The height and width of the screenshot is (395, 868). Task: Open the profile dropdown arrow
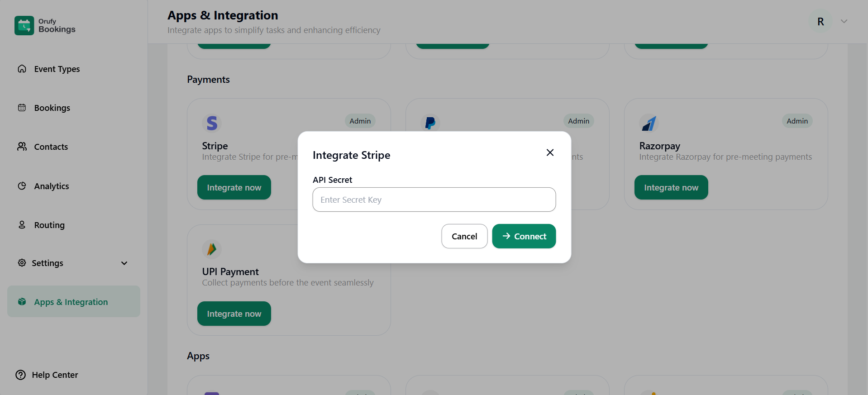[x=844, y=21]
